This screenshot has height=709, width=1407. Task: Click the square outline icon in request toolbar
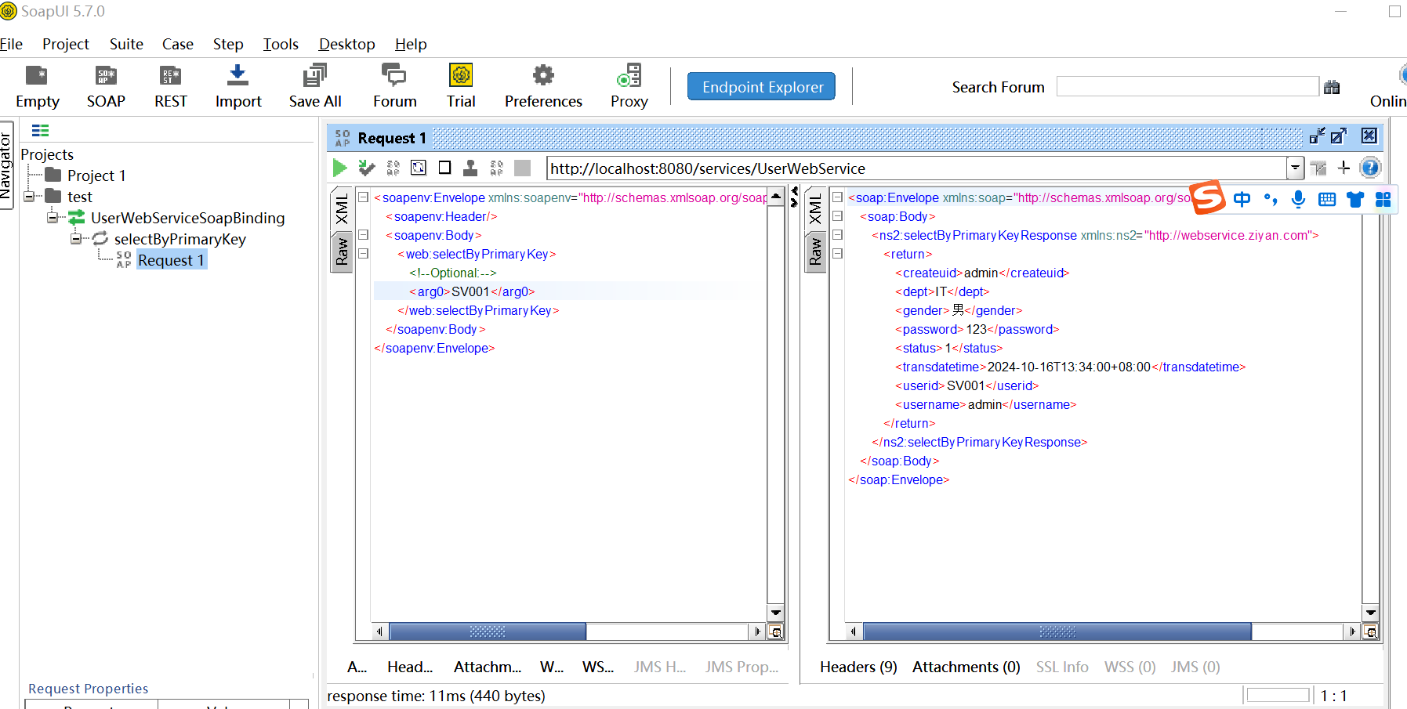pos(444,168)
